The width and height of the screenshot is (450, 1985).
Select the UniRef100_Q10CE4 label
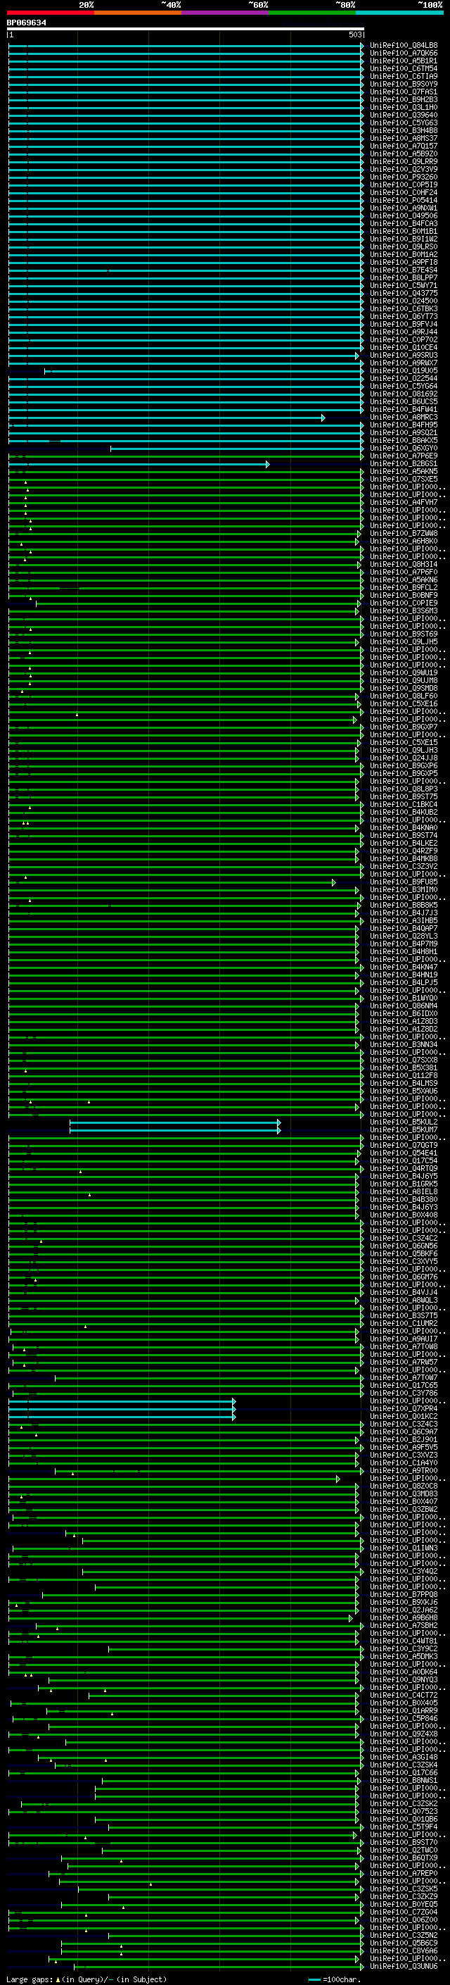pyautogui.click(x=404, y=348)
